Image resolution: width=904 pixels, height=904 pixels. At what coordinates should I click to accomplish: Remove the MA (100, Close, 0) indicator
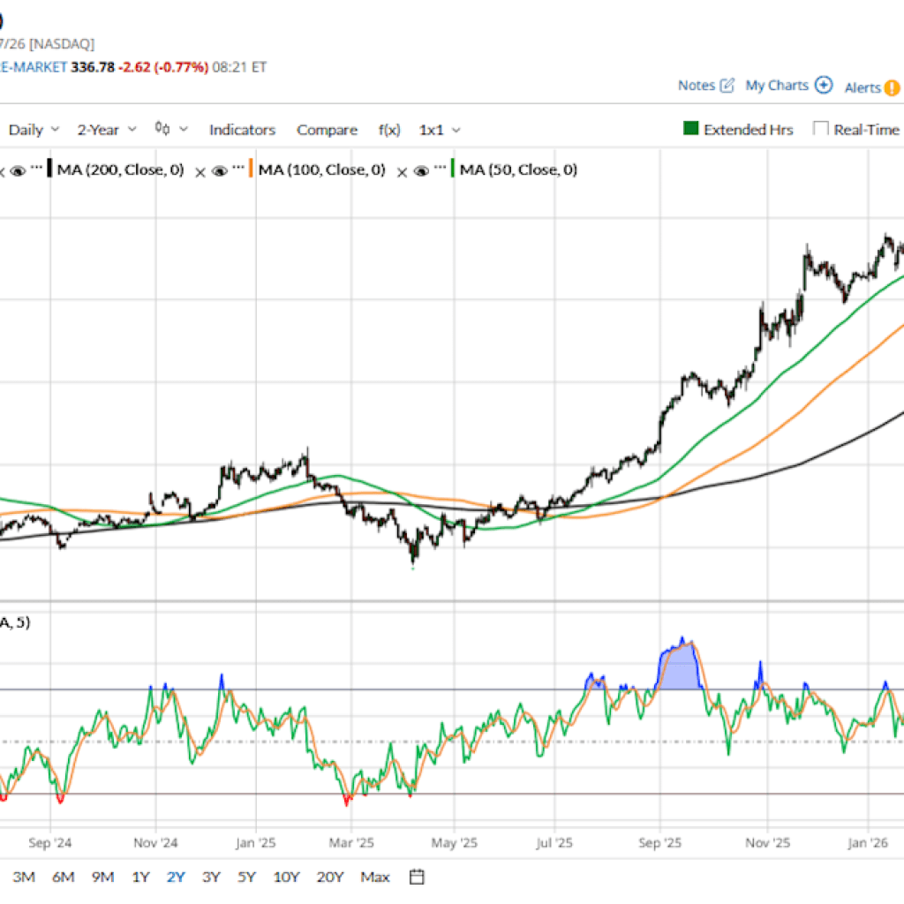click(x=202, y=169)
